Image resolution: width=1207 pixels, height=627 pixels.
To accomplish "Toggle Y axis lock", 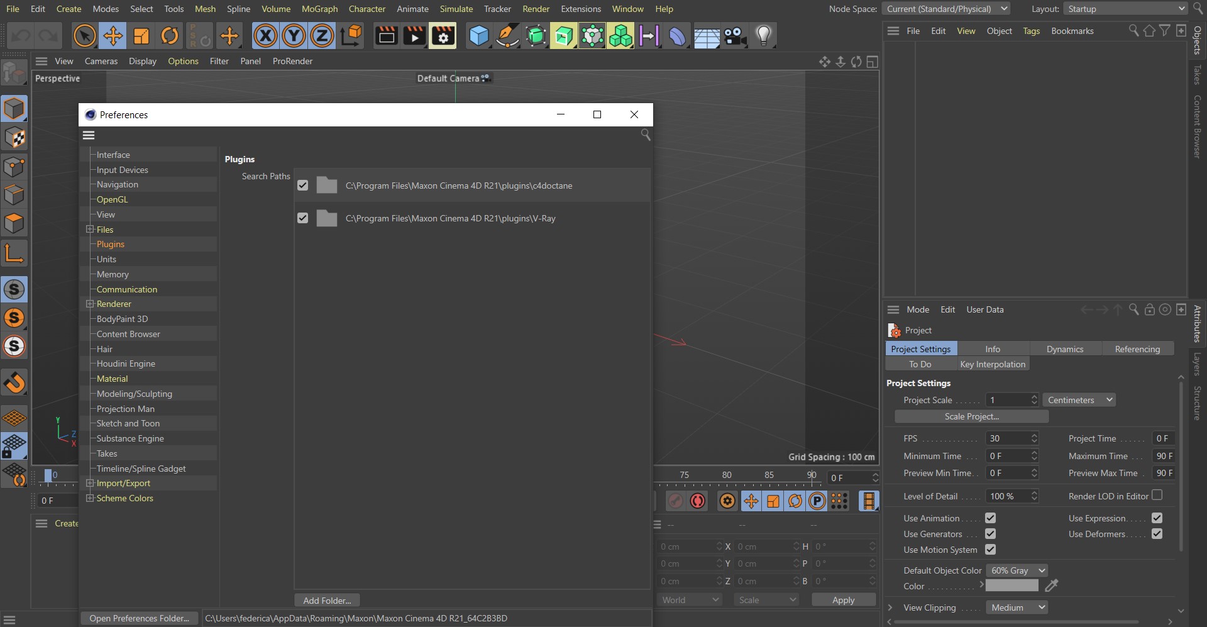I will [x=294, y=36].
